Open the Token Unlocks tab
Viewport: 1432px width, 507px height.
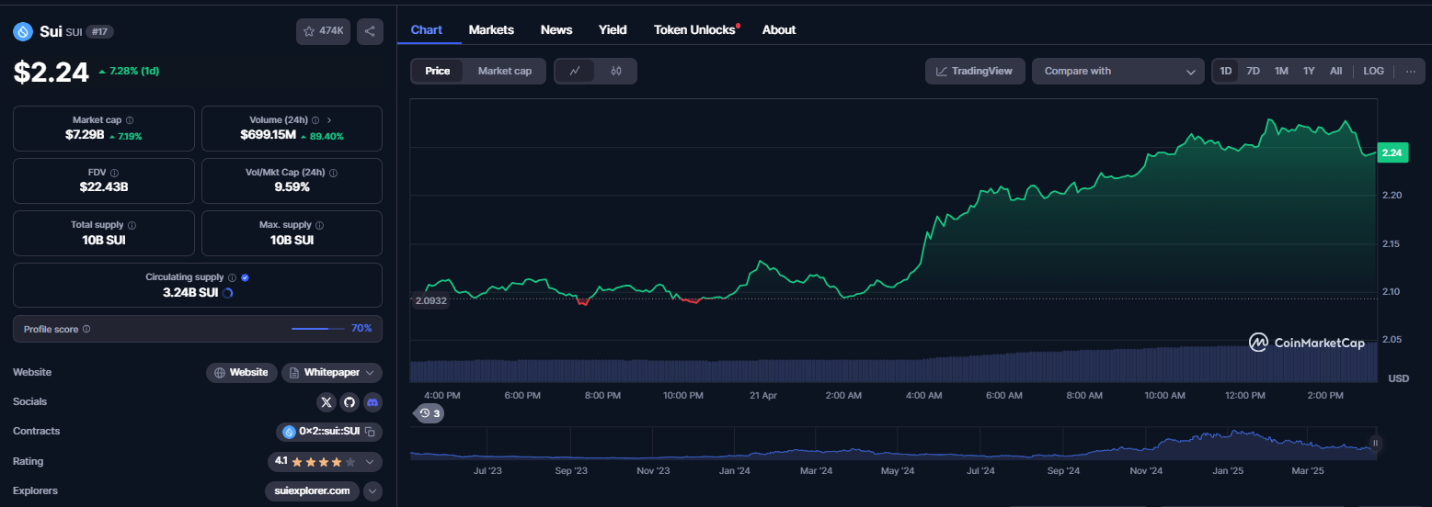pyautogui.click(x=696, y=29)
